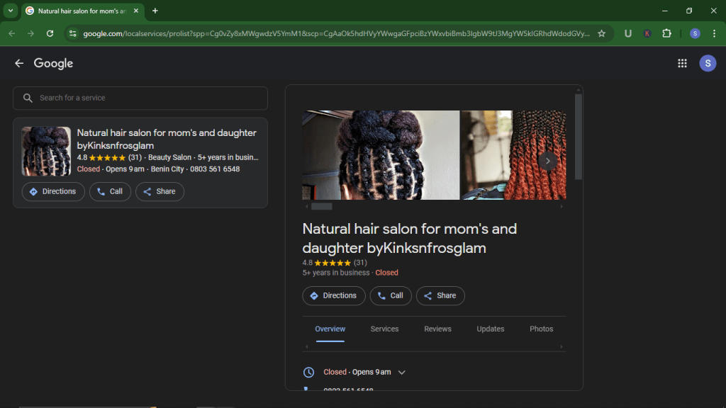Open Chrome three-dot menu
Viewport: 726px width, 408px height.
coord(714,33)
